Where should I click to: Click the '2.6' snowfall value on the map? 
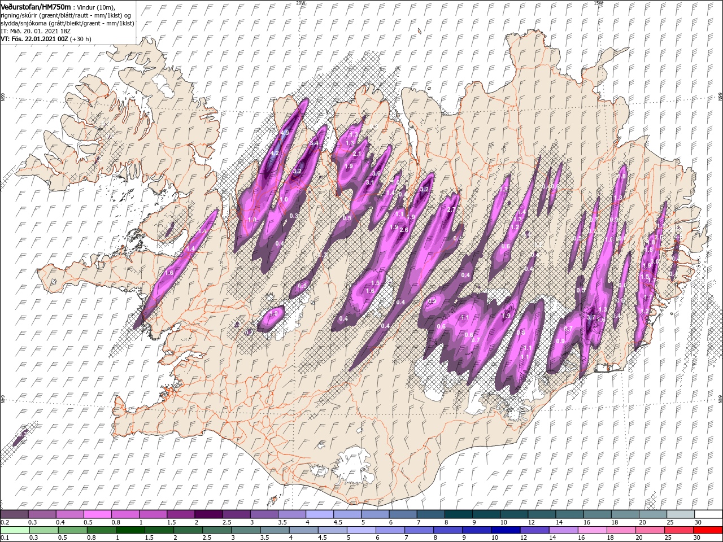point(404,230)
